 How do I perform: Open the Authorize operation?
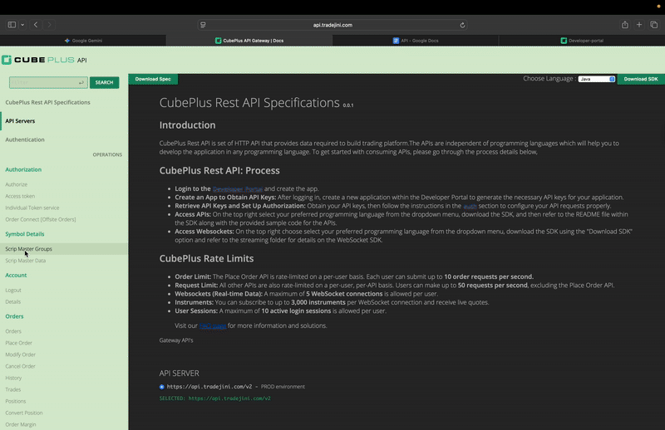click(16, 184)
